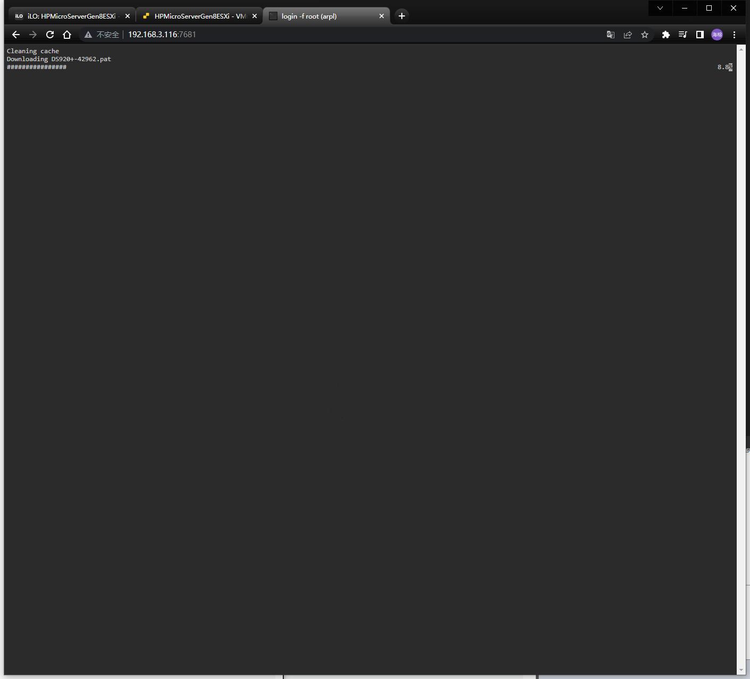Close the HPMicroServerGen8ESXi VMware tab
The height and width of the screenshot is (679, 750).
pyautogui.click(x=254, y=16)
